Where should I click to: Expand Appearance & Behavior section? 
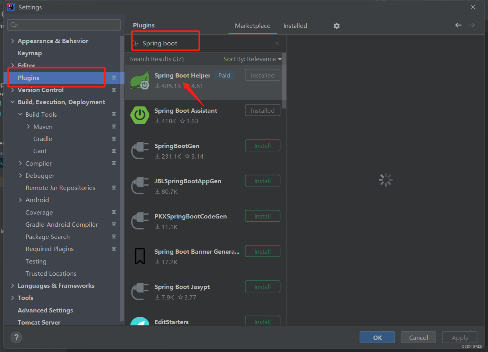click(13, 41)
